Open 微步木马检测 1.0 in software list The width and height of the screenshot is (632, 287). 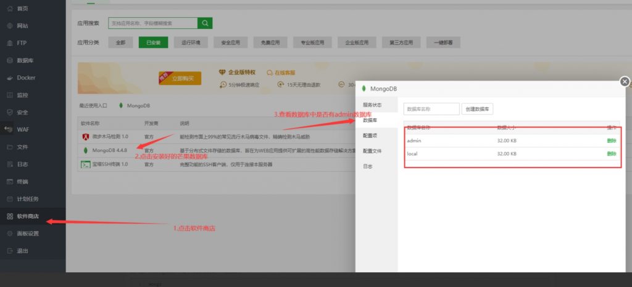click(110, 137)
